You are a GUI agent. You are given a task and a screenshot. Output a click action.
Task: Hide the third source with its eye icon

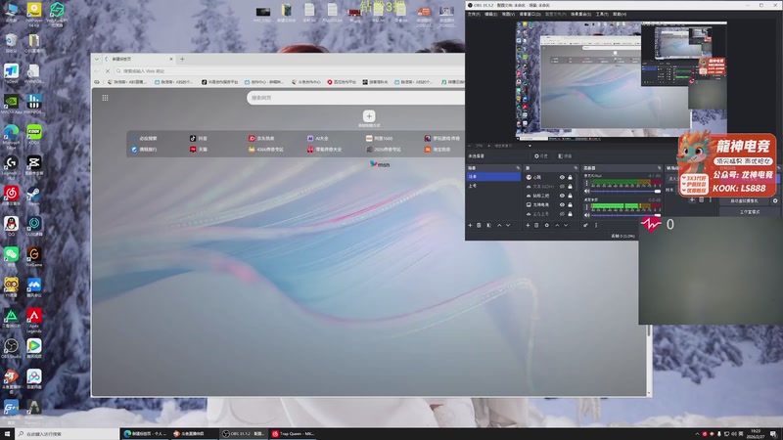point(562,196)
